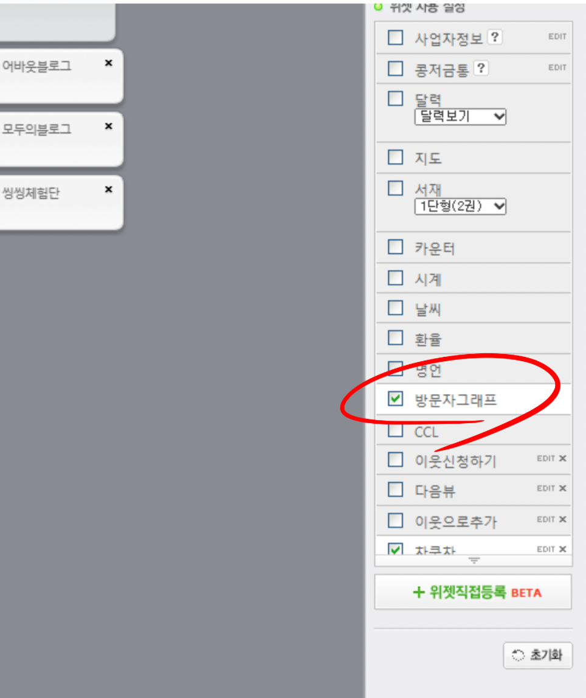Screen dimensions: 586x698
Task: Open the 달력보기 dropdown
Action: coord(460,117)
